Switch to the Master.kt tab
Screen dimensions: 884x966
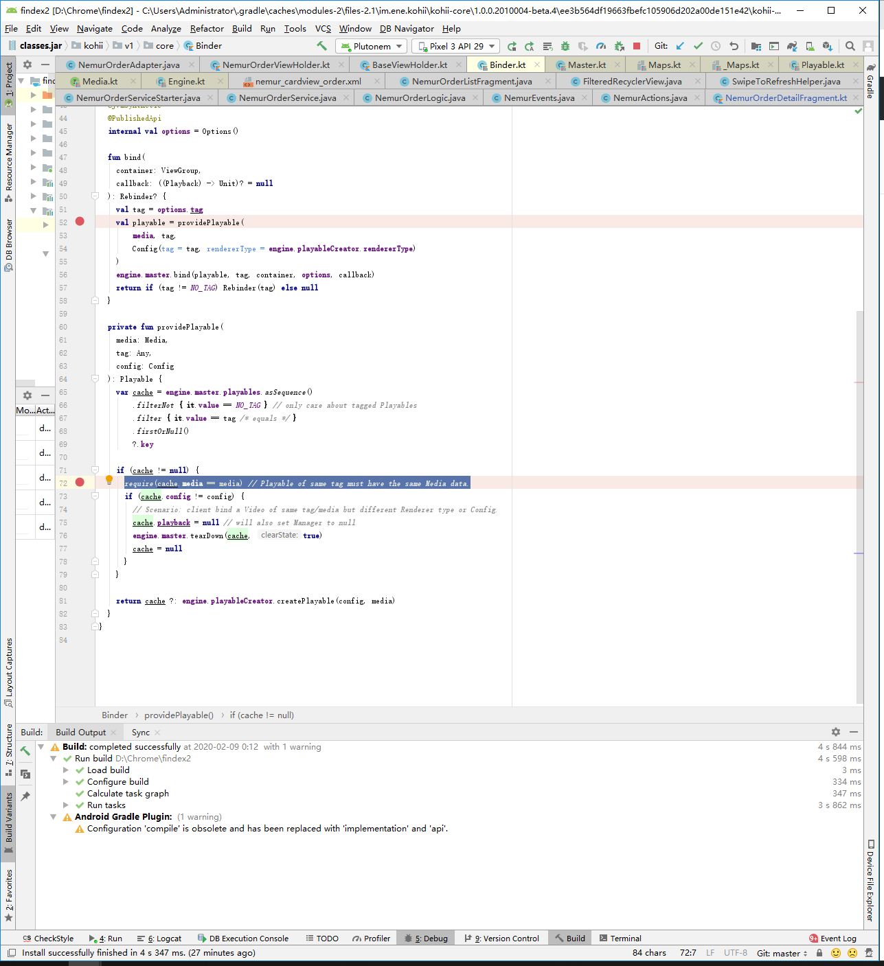[587, 65]
